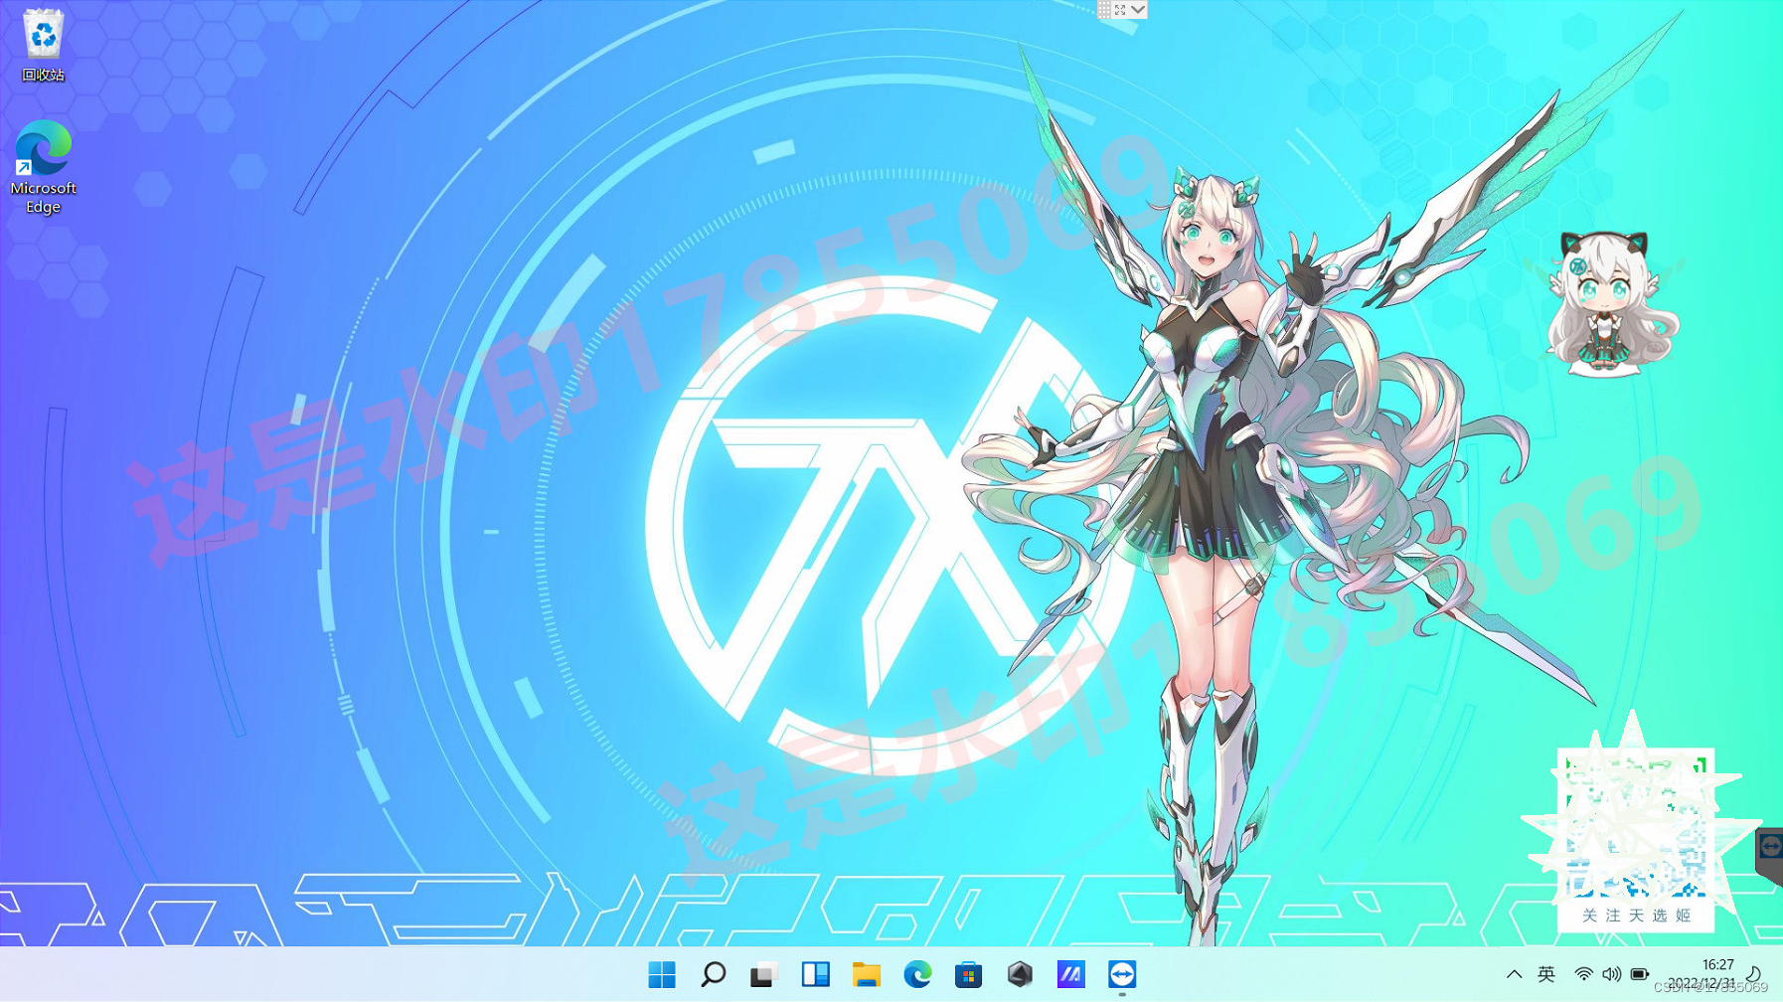This screenshot has height=1002, width=1783.
Task: Toggle full screen on remote toolbar
Action: coord(1120,9)
